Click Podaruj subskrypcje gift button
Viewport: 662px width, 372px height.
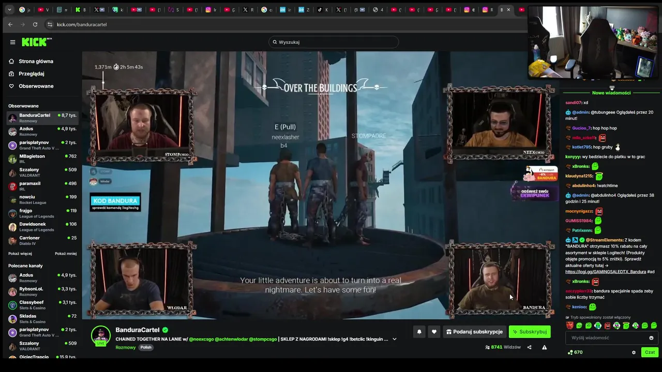474,332
